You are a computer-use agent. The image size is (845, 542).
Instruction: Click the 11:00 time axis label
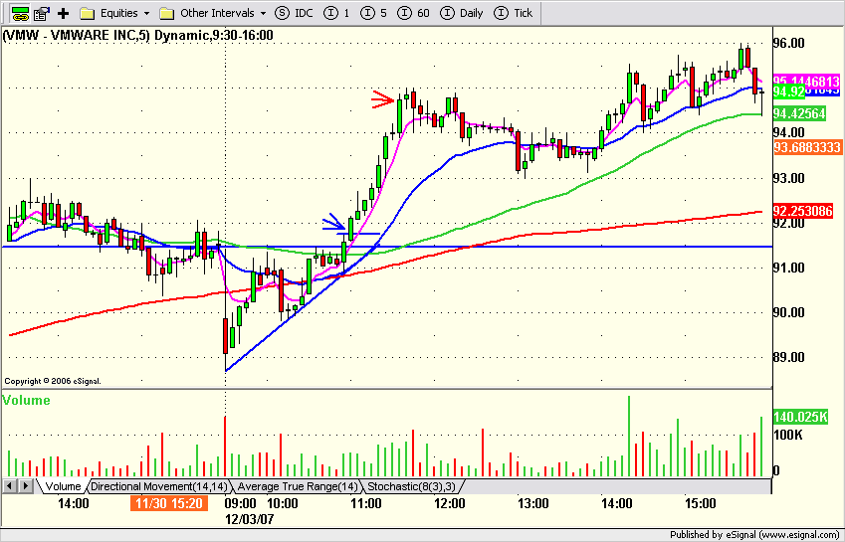[x=366, y=504]
